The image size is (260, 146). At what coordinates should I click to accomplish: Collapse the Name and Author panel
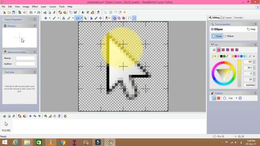click(x=35, y=52)
